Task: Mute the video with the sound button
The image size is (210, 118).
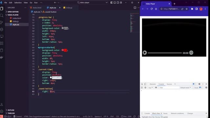Action: (191, 53)
